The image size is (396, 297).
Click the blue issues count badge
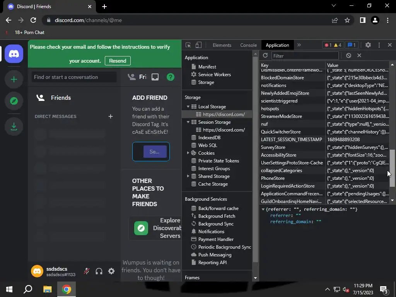point(352,45)
